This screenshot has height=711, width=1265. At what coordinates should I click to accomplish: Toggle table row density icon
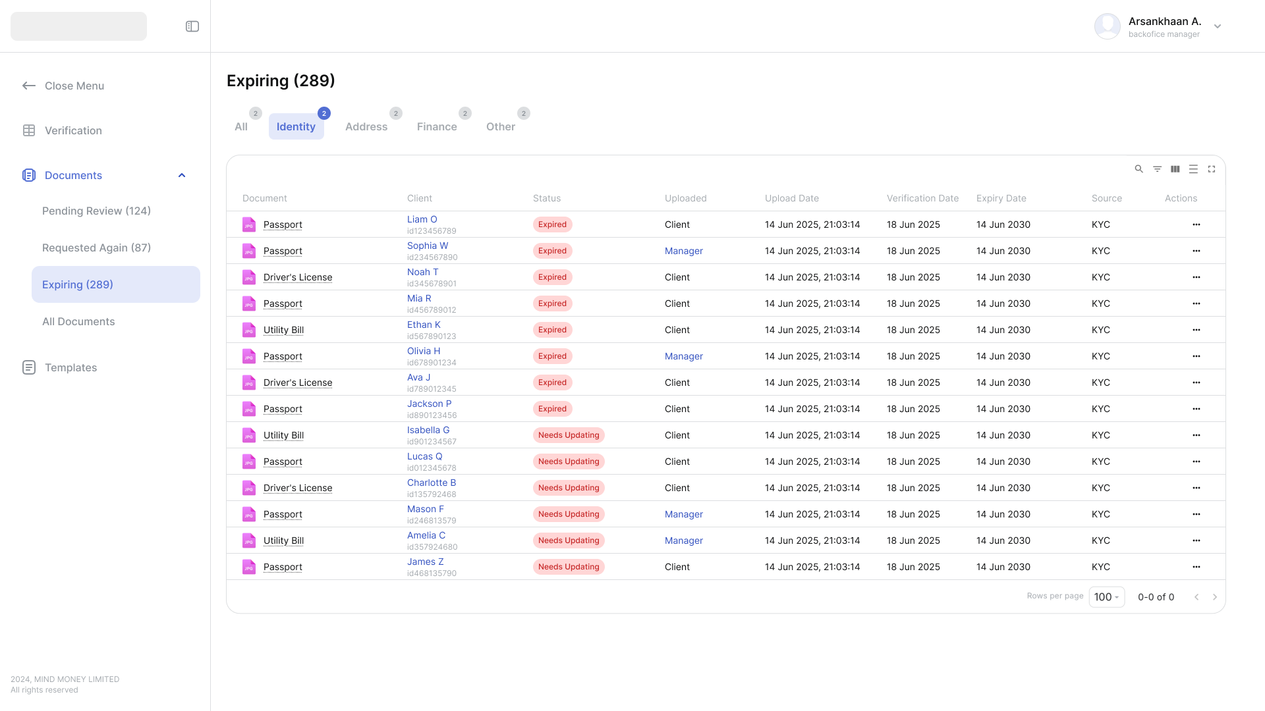(1193, 169)
